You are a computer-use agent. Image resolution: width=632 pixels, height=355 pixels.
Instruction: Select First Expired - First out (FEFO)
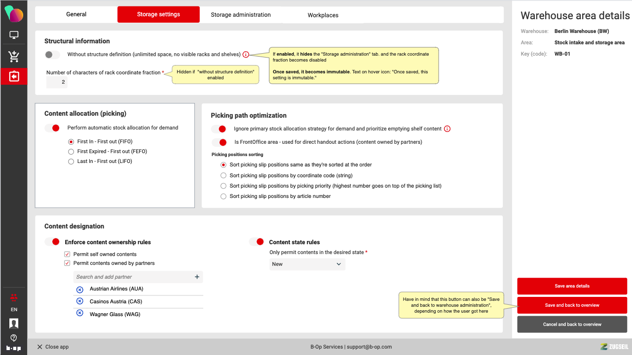click(x=71, y=152)
